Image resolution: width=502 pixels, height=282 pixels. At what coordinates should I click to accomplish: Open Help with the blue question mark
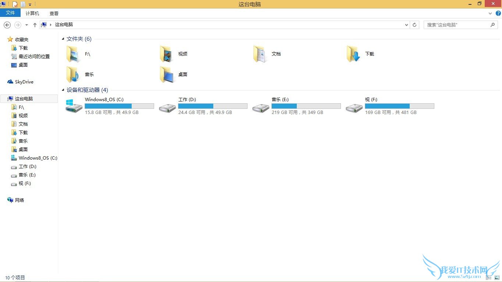click(498, 13)
